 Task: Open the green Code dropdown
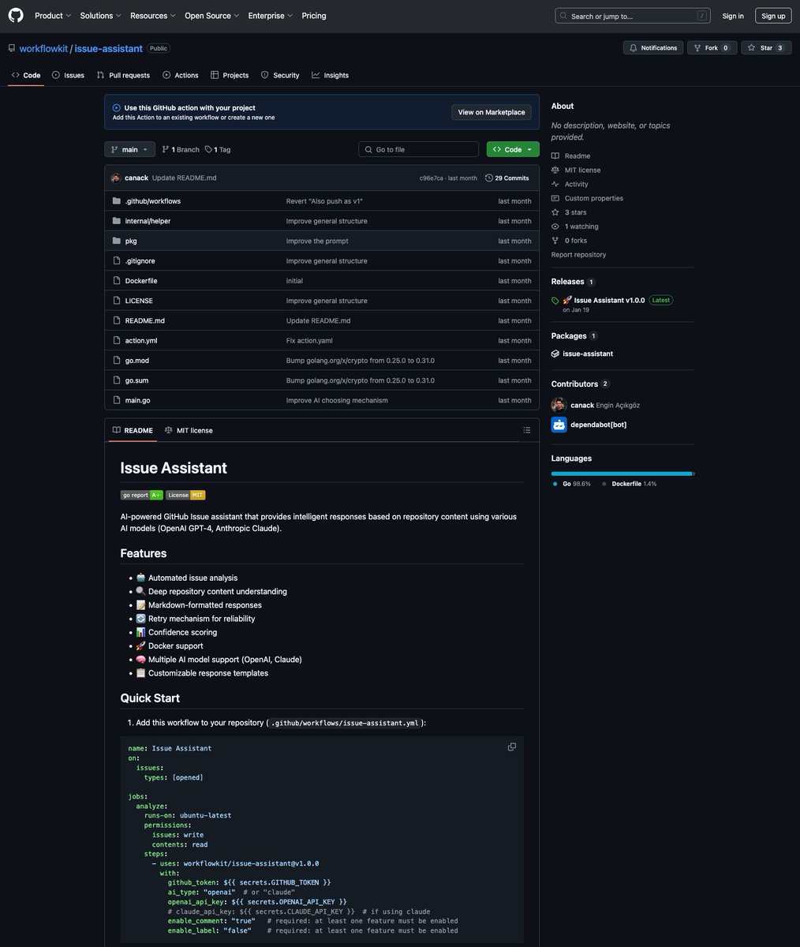pyautogui.click(x=513, y=149)
